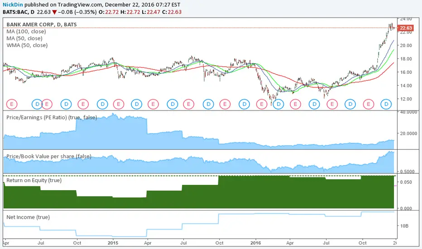Click the Price/Earnings (PE Ratio) pane label
Image resolution: width=422 pixels, height=249 pixels.
(x=52, y=117)
